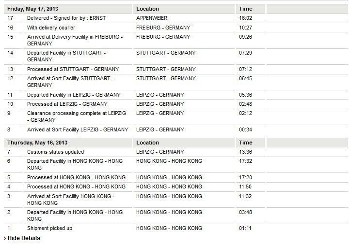The height and width of the screenshot is (244, 350).
Task: Click Processed at STUTTGART - GERMANY entry
Action: (73, 69)
